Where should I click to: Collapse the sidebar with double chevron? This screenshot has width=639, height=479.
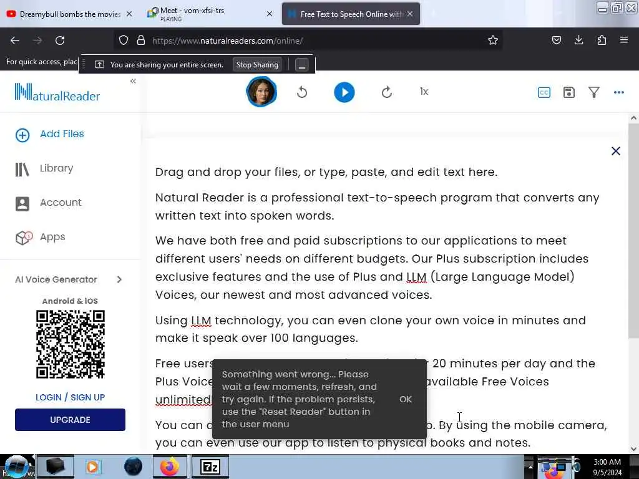(x=133, y=81)
